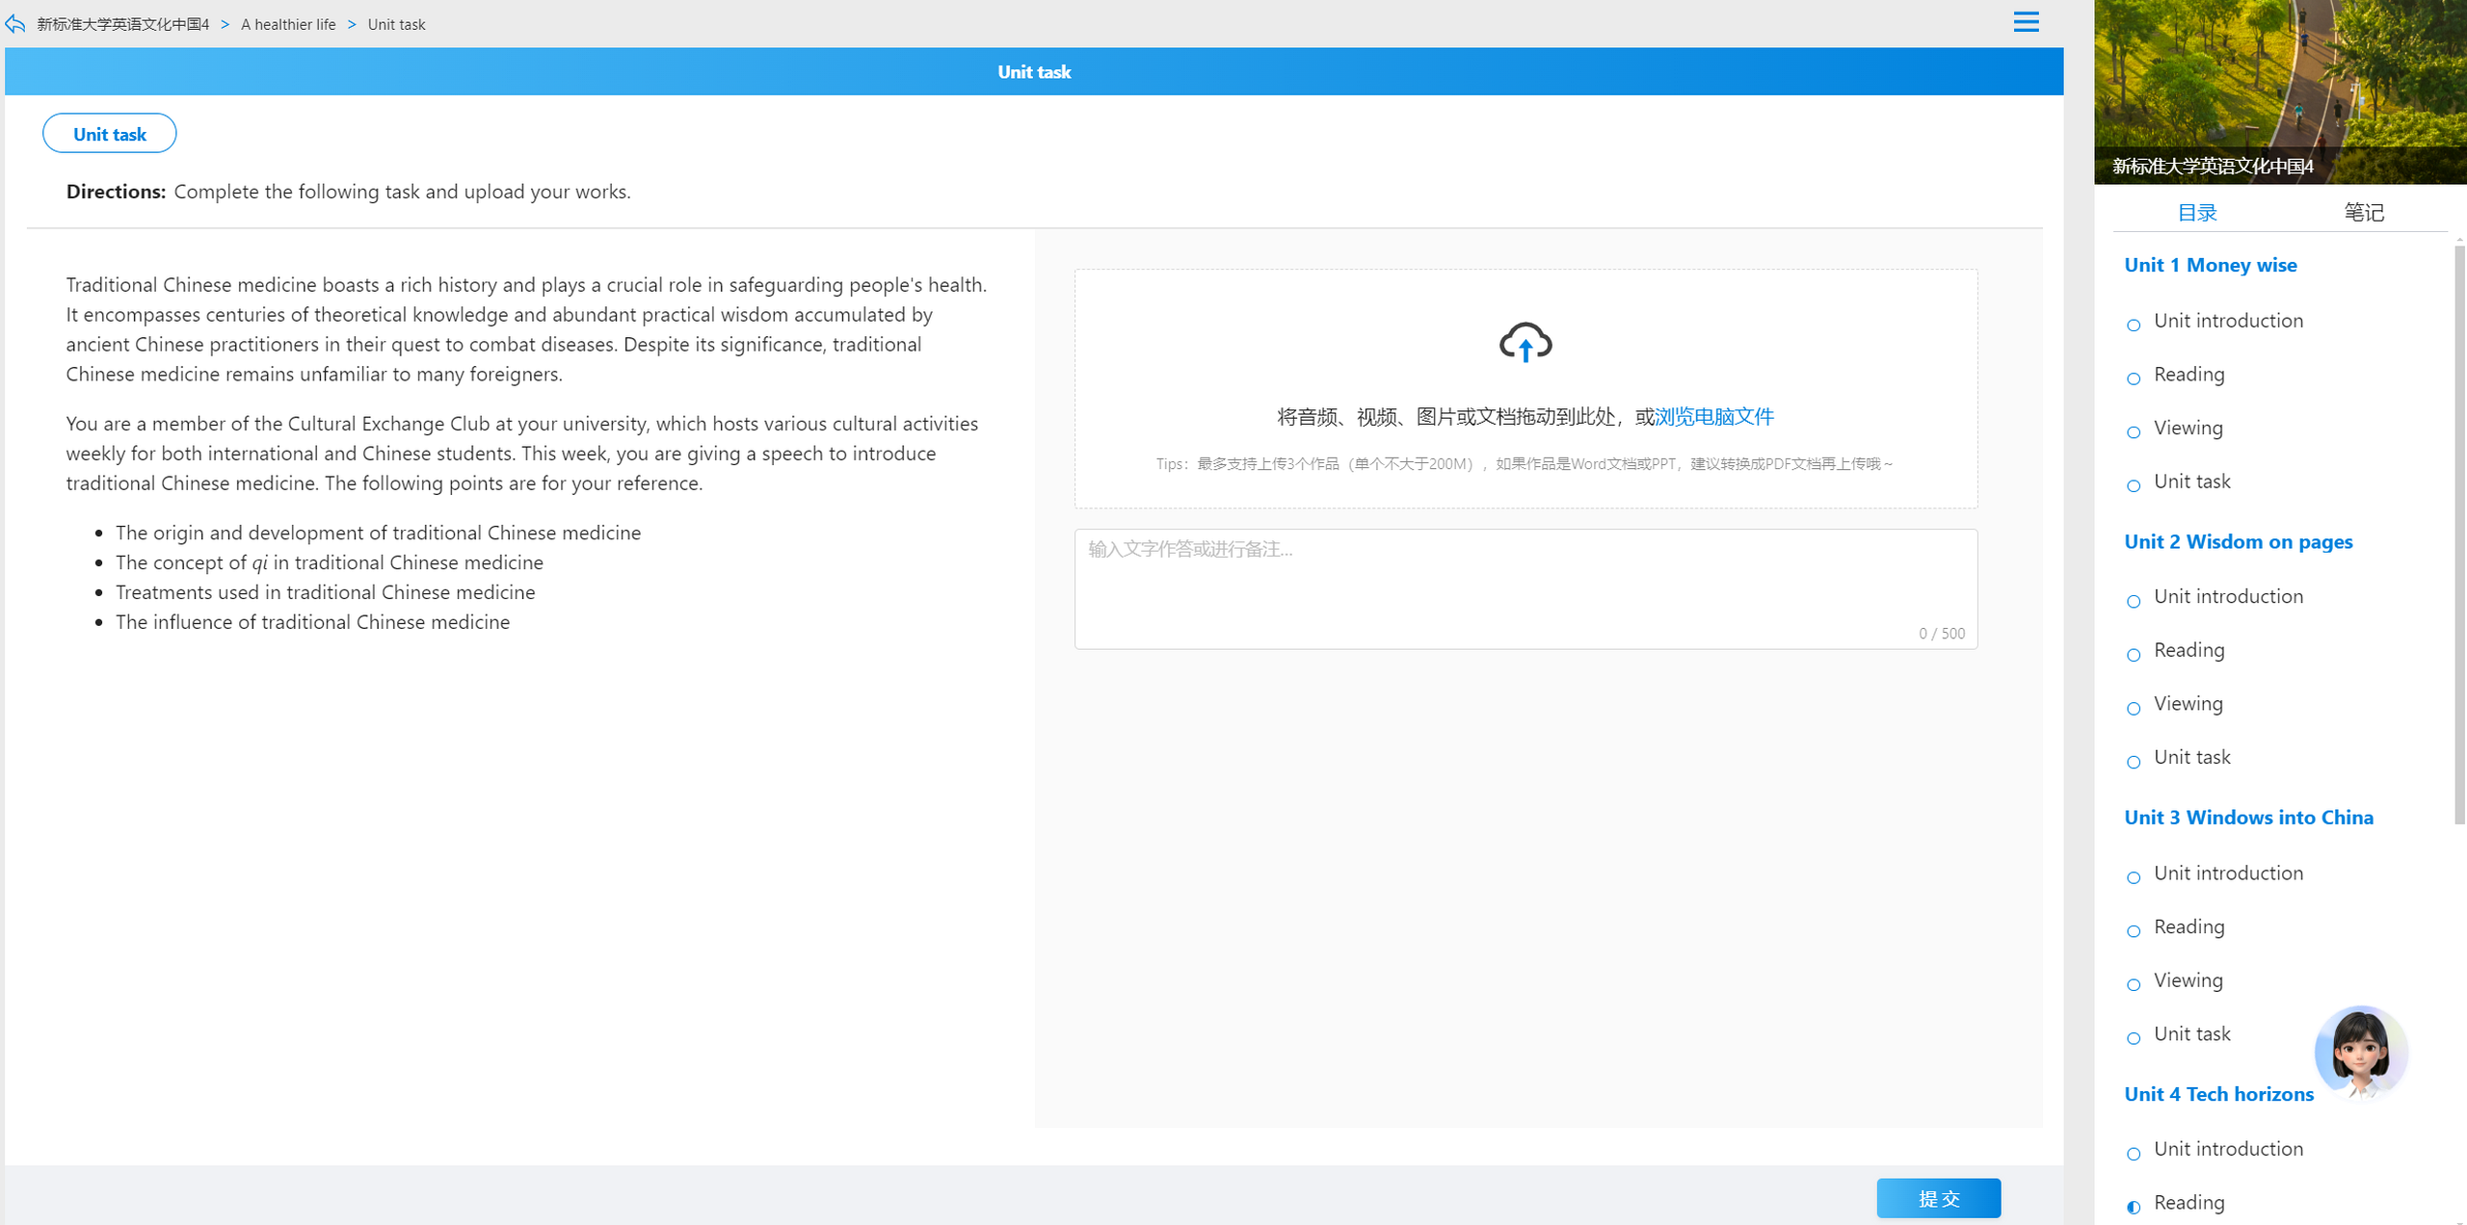Click the sidebar vertical scrollbar
This screenshot has width=2467, height=1225.
[x=2459, y=534]
